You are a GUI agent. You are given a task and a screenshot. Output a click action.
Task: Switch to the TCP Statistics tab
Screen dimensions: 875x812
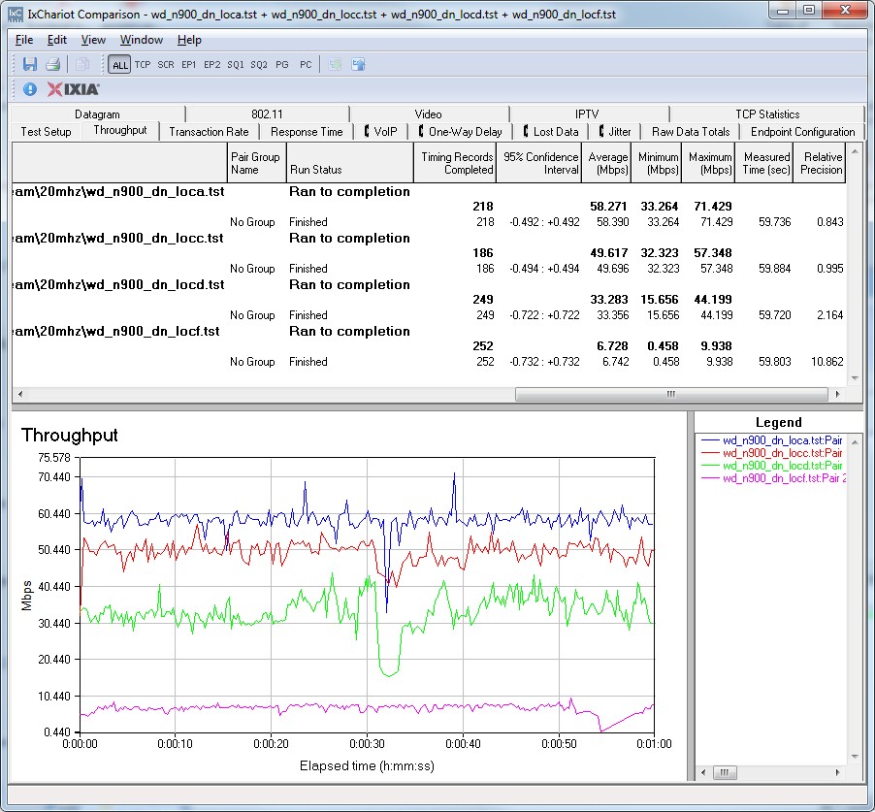pos(767,114)
